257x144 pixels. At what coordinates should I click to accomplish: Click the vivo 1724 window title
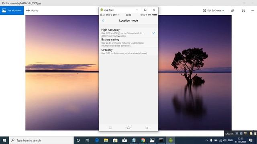tap(109, 10)
